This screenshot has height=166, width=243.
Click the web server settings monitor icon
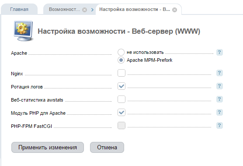24,31
